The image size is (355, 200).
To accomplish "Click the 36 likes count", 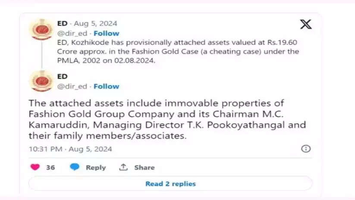I will click(x=50, y=167).
